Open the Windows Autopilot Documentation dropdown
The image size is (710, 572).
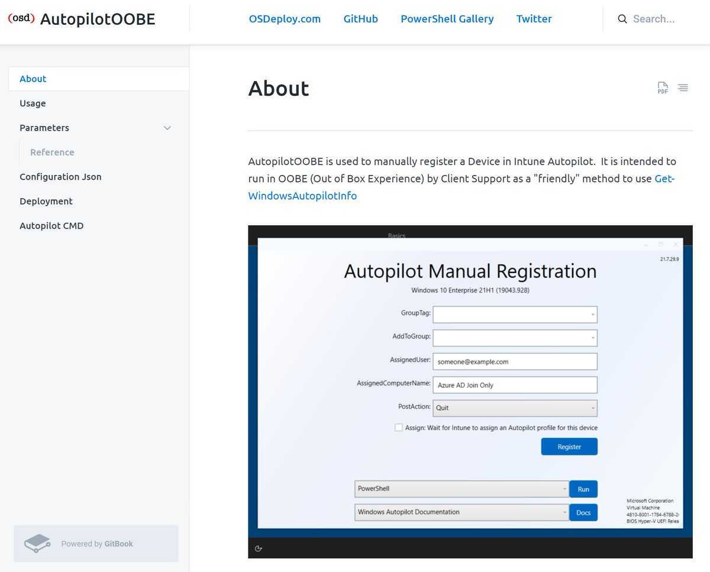[x=461, y=512]
